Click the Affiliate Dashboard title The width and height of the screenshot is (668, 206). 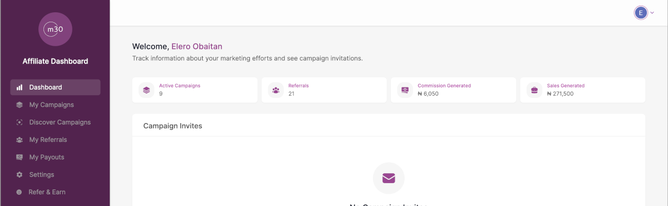point(55,61)
